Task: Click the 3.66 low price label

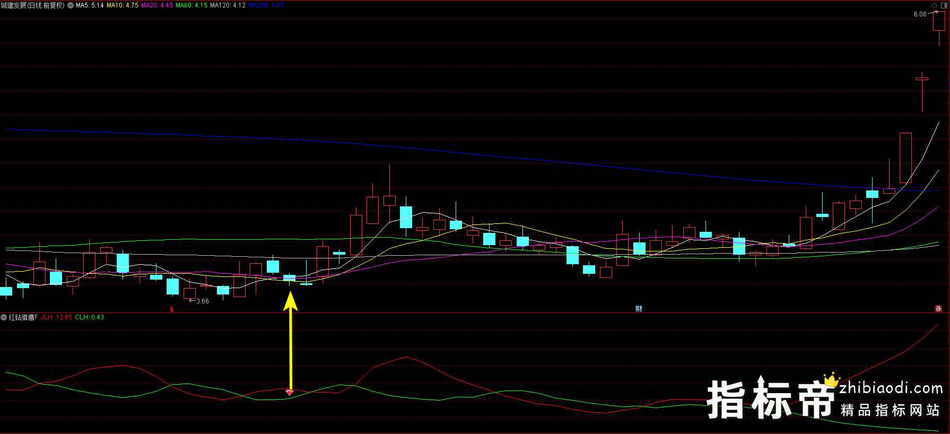Action: 203,301
